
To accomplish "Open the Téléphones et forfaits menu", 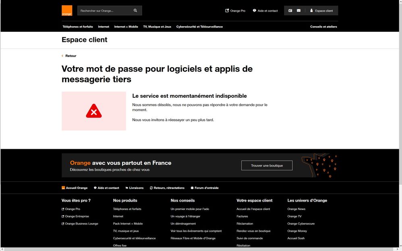I will click(x=77, y=27).
